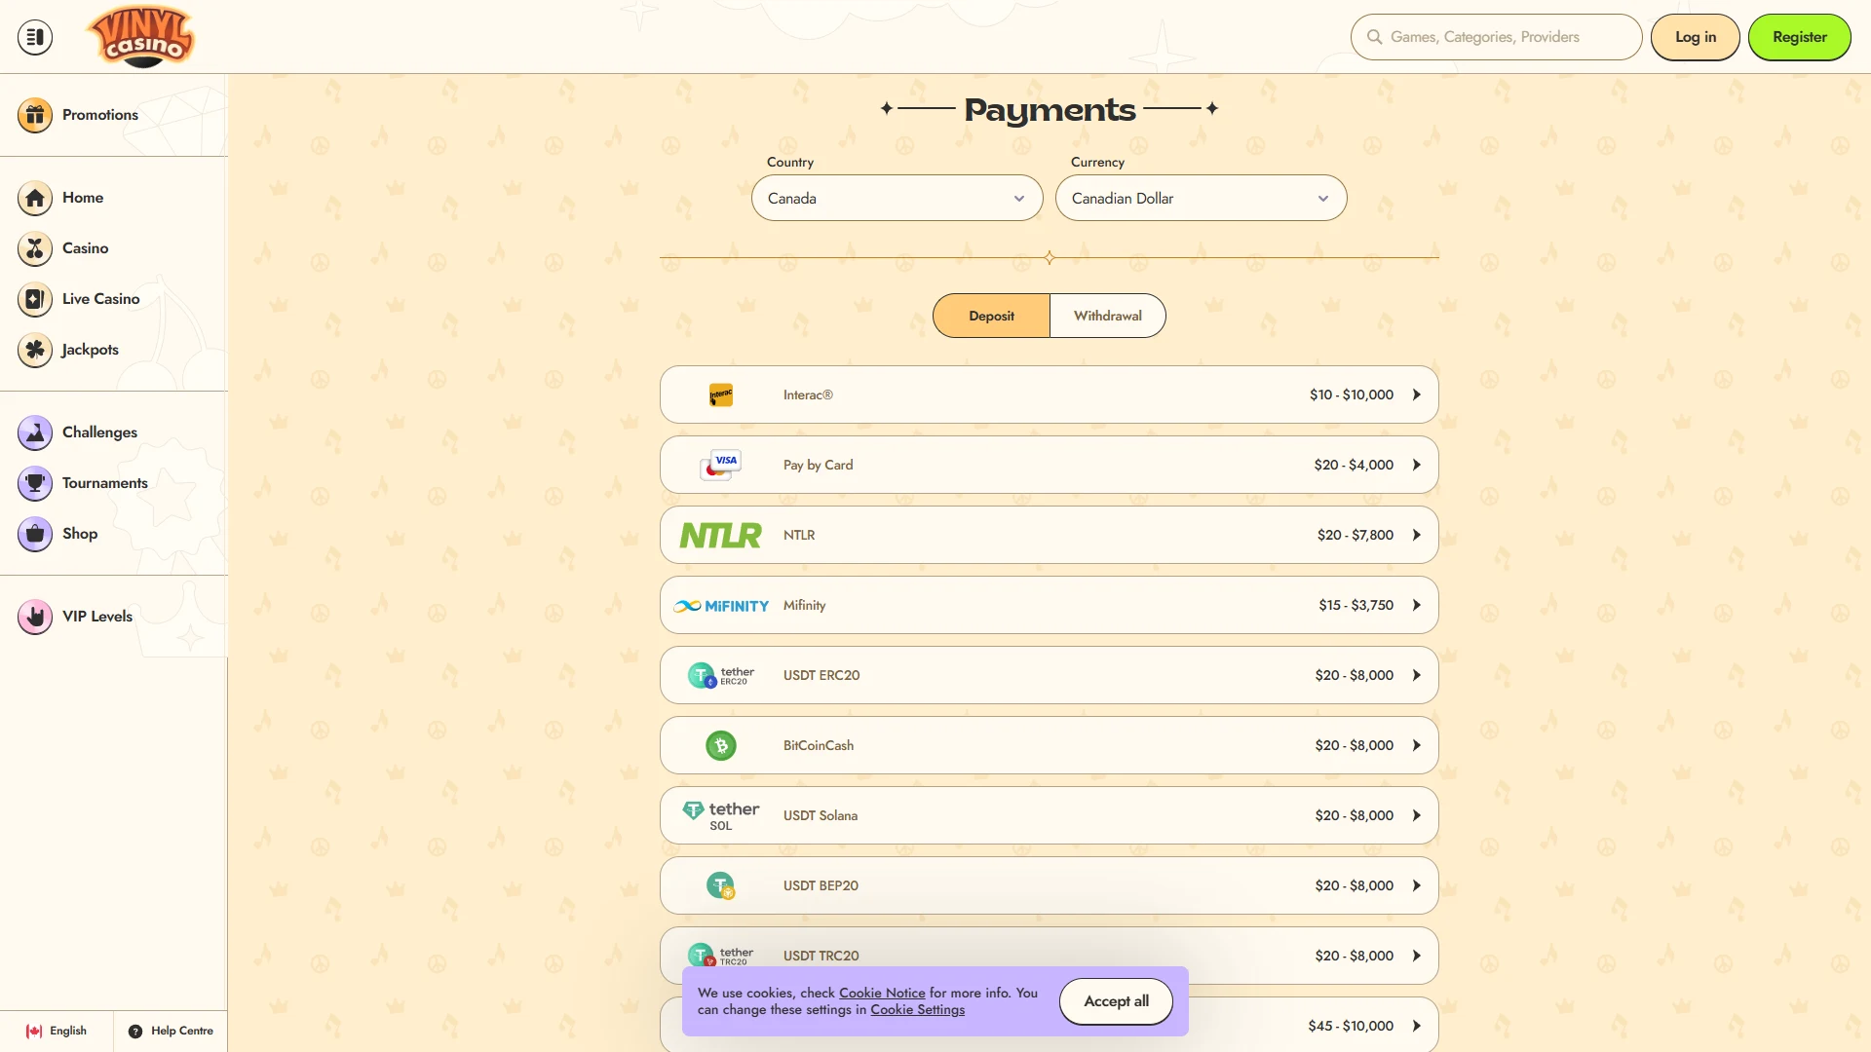
Task: Open Tournaments trophy icon
Action: point(35,483)
